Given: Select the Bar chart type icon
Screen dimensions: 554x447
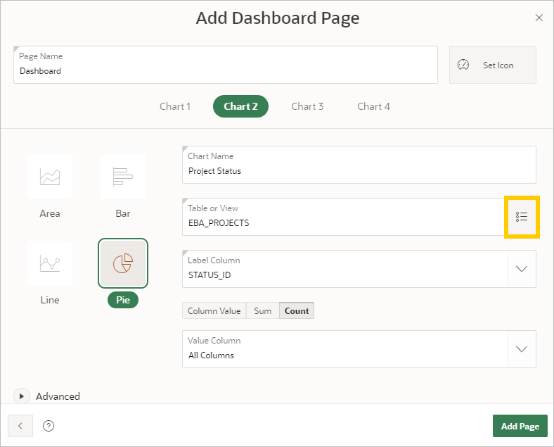Looking at the screenshot, I should 123,177.
